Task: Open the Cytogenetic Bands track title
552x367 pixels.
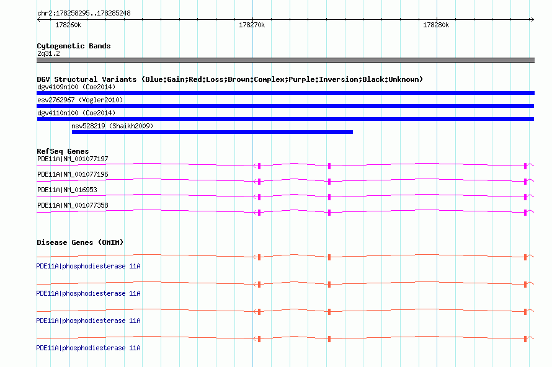Action: (74, 46)
